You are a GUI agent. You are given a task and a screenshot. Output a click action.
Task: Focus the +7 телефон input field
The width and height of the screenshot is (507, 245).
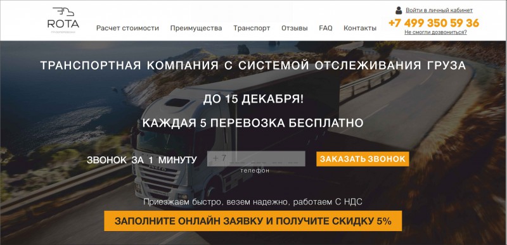point(256,159)
